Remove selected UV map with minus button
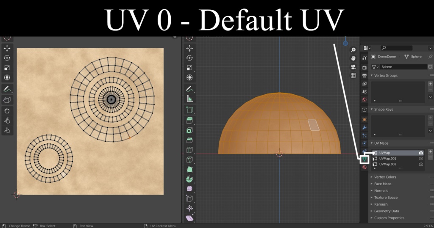The image size is (434, 228). point(430,157)
